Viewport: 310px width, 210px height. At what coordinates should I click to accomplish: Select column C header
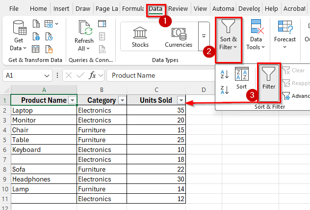click(156, 90)
